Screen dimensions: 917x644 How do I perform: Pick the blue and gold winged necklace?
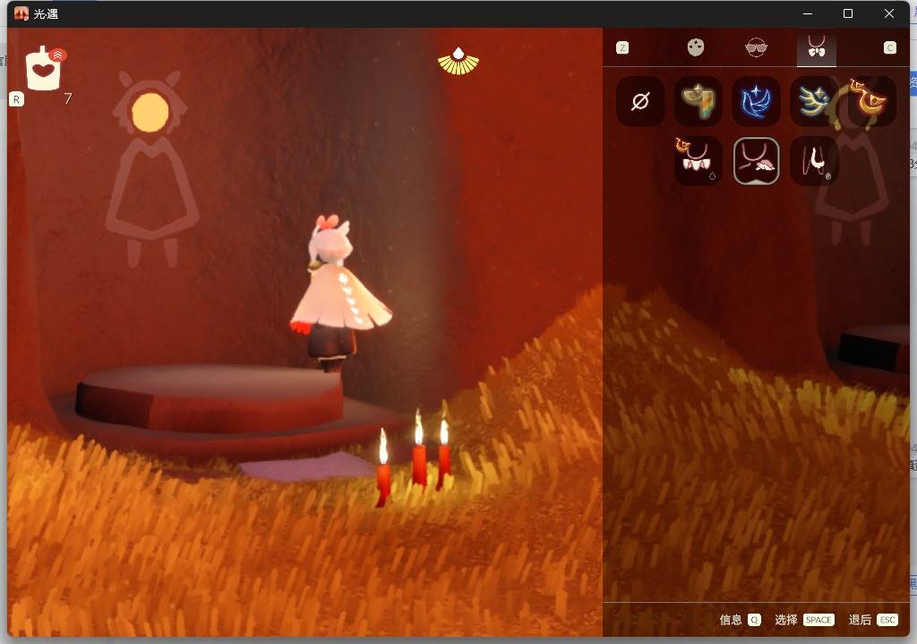(813, 102)
